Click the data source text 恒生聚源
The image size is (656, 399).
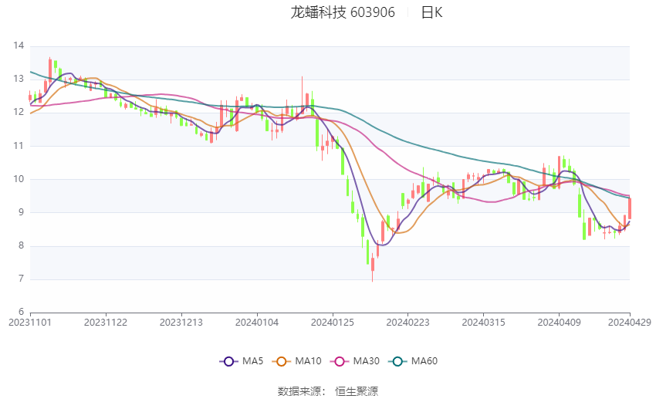tap(357, 391)
